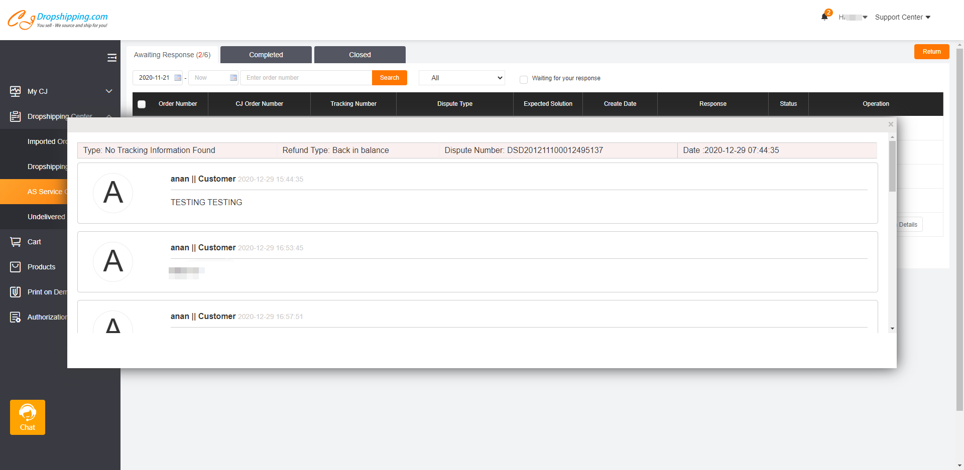The image size is (964, 470).
Task: Click the dialog's vertical scrollbar thumb
Action: click(x=892, y=166)
